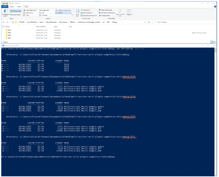Screen dimensions: 219x177
Task: Go forward using the Forward arrow
Action: coord(7,22)
